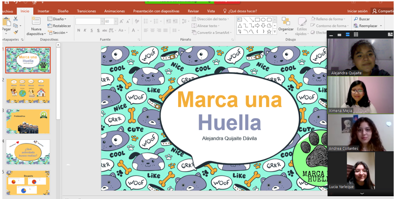
Task: Open the Insertar ribbon tab
Action: tap(43, 11)
